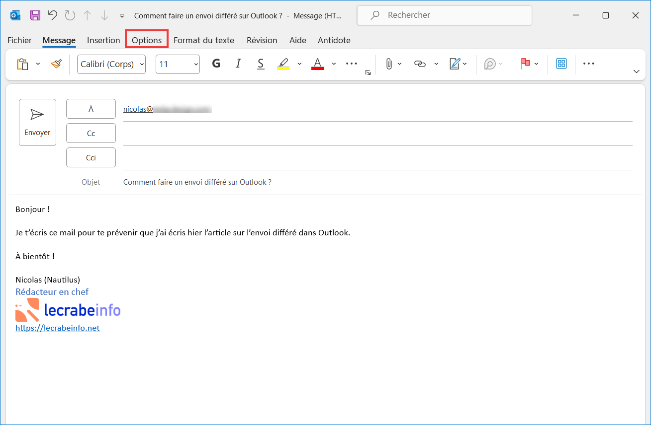Click the Teams chat bubble icon
Viewport: 651px width, 425px height.
[x=490, y=64]
